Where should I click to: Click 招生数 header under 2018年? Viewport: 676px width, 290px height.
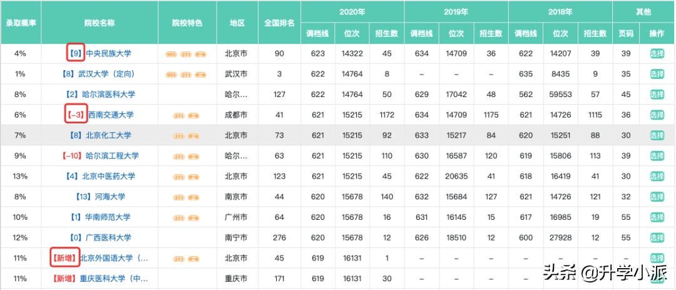[x=595, y=33]
